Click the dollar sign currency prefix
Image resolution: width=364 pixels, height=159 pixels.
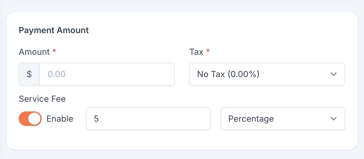(x=29, y=74)
